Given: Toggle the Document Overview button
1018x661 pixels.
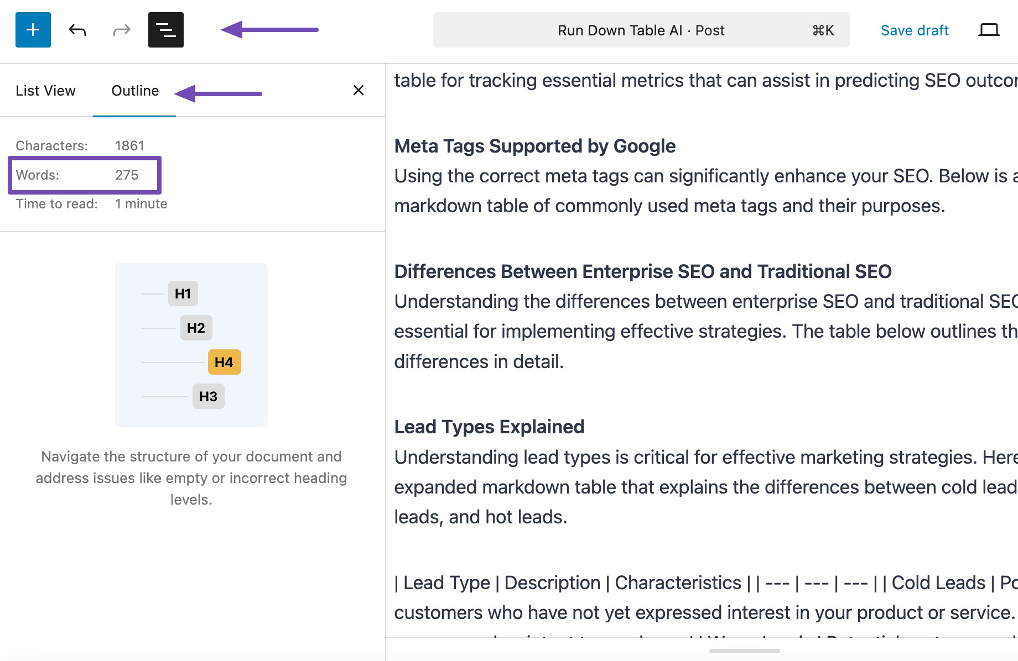Looking at the screenshot, I should pos(166,30).
